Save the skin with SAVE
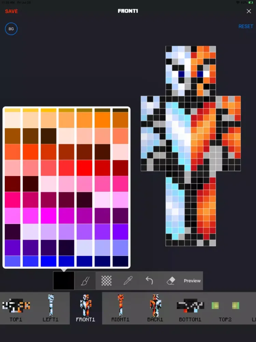Screen dimensions: 256x342 pos(11,11)
